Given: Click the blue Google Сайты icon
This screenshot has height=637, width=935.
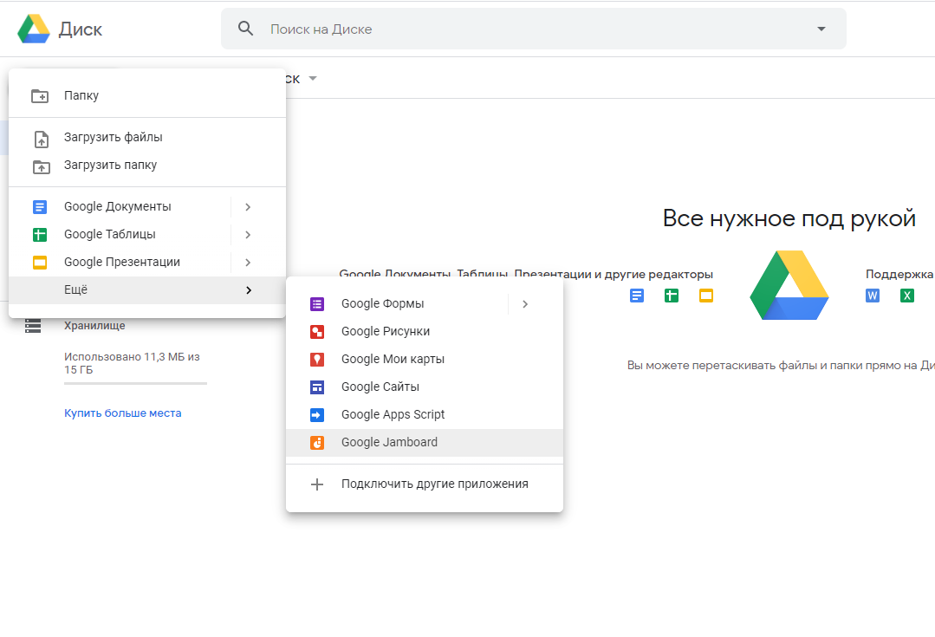Looking at the screenshot, I should pos(317,387).
